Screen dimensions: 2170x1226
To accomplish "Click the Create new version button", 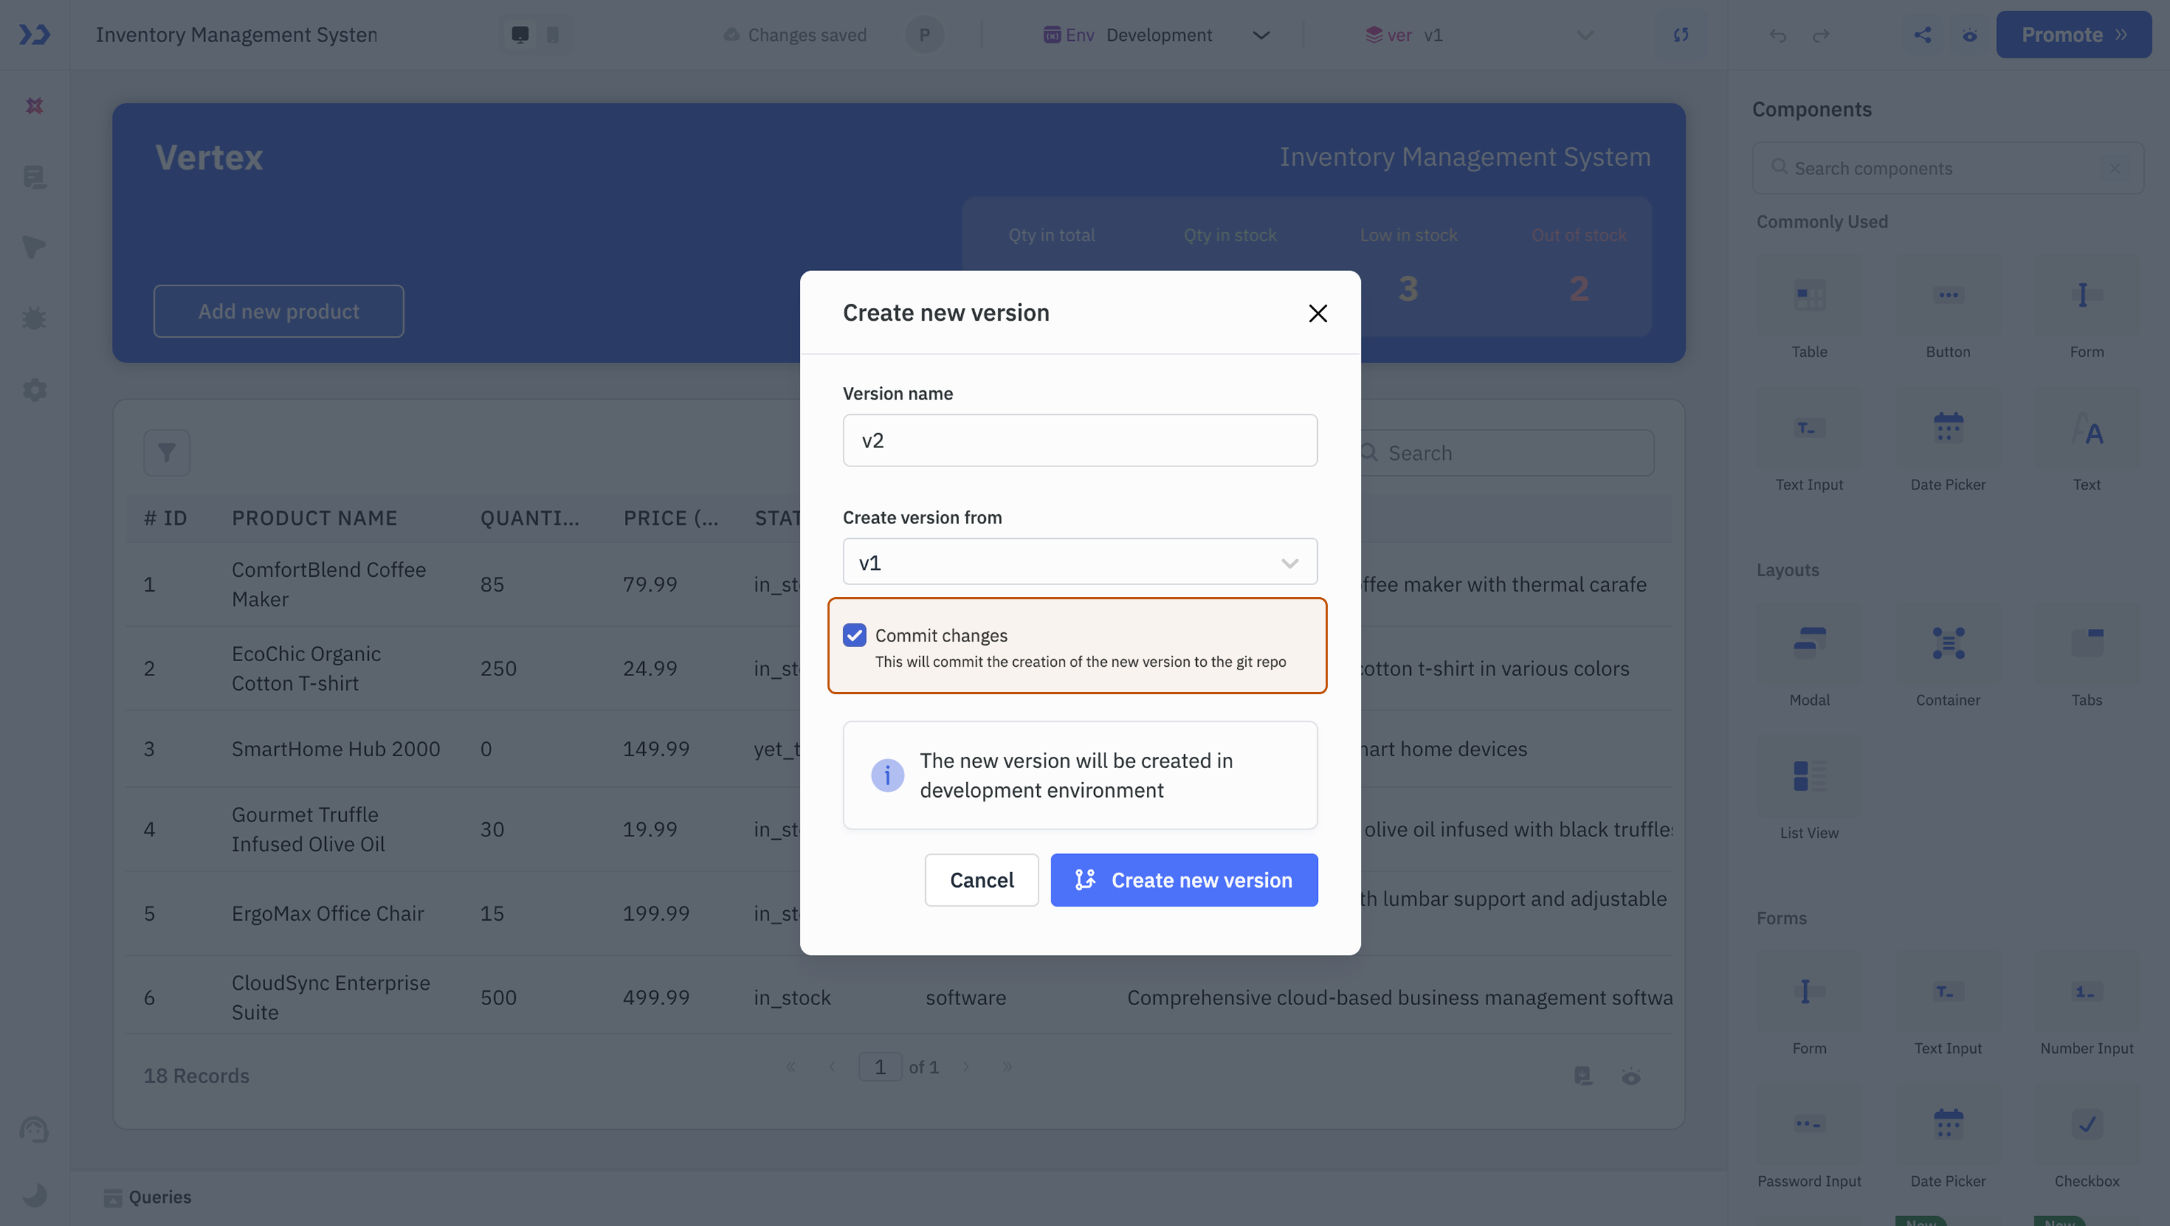I will [1183, 880].
